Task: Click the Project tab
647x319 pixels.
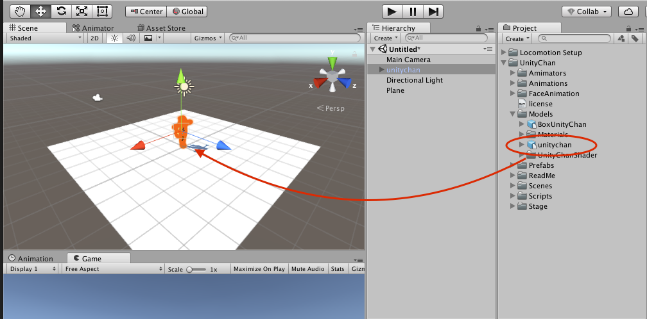Action: coord(530,28)
